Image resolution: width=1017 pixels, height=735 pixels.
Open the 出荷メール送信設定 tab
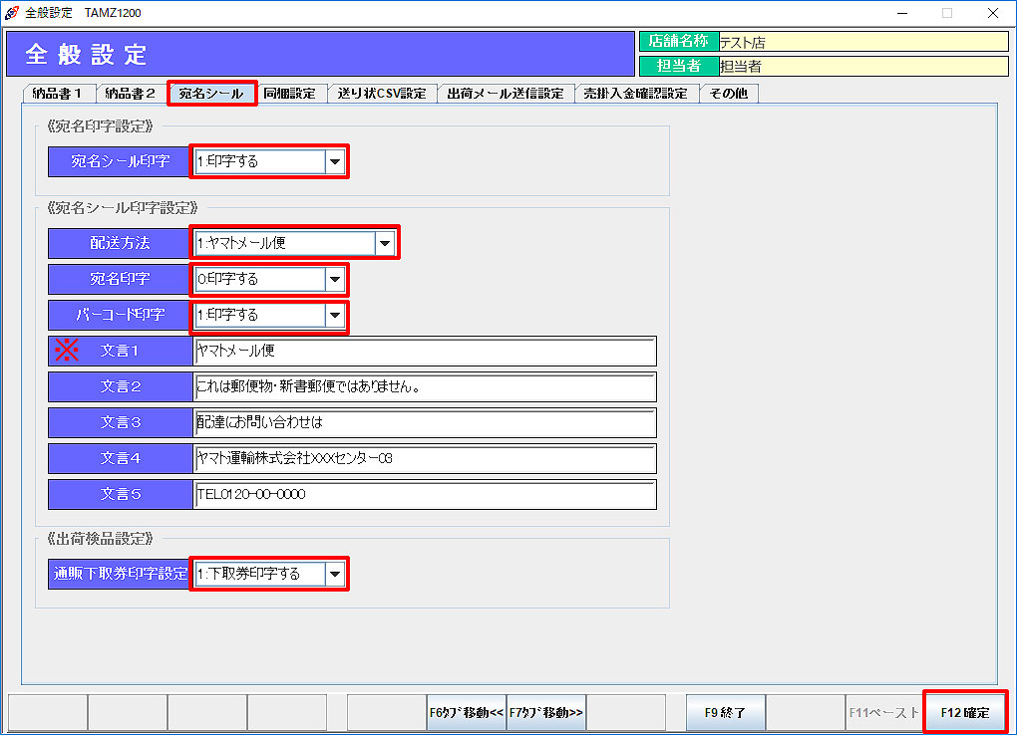(506, 94)
